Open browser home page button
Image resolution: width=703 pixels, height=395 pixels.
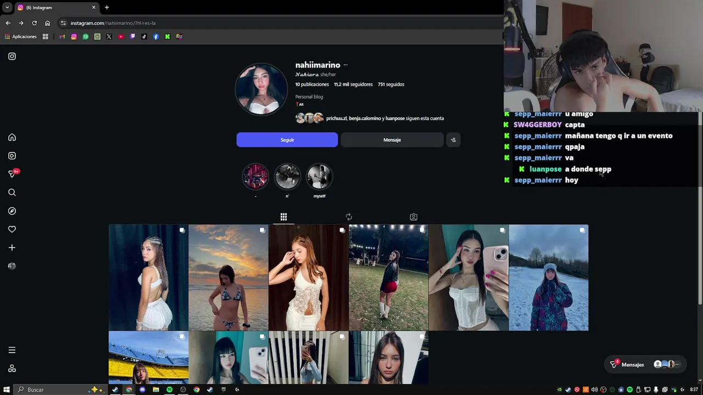pos(47,23)
